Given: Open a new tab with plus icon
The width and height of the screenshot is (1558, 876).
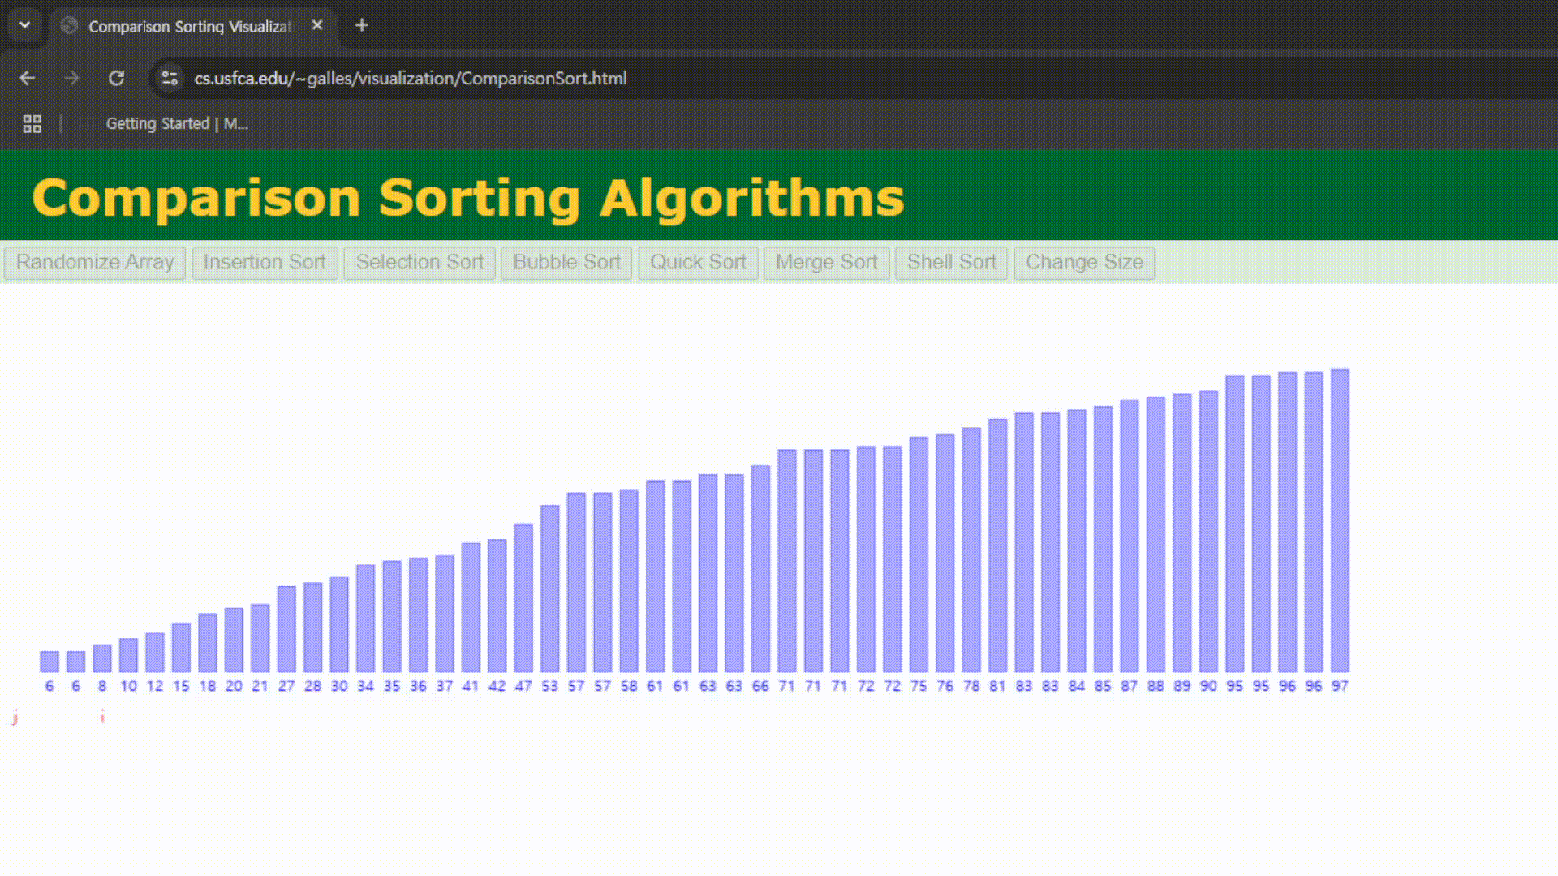Looking at the screenshot, I should coord(362,25).
